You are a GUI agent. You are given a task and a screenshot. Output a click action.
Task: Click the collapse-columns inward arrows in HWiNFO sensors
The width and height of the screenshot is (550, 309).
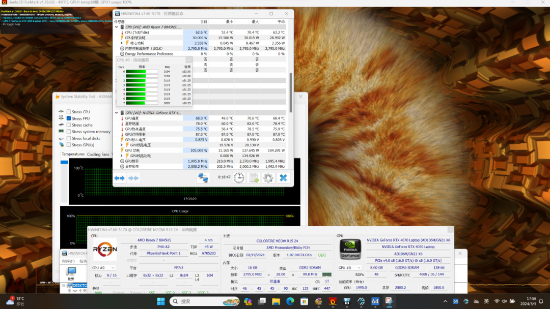pos(133,178)
